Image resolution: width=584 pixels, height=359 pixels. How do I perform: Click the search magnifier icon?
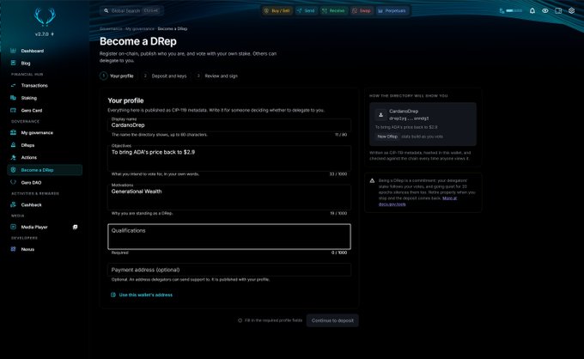pyautogui.click(x=106, y=11)
